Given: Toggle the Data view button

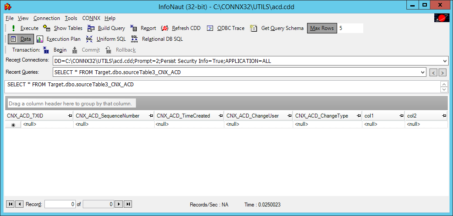Looking at the screenshot, I should 21,39.
